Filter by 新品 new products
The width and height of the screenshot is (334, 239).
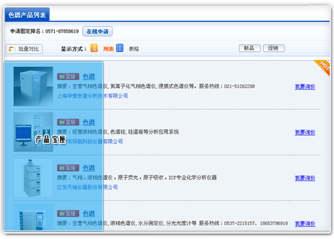(249, 48)
